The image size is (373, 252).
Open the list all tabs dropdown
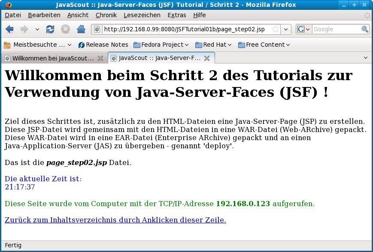click(366, 57)
